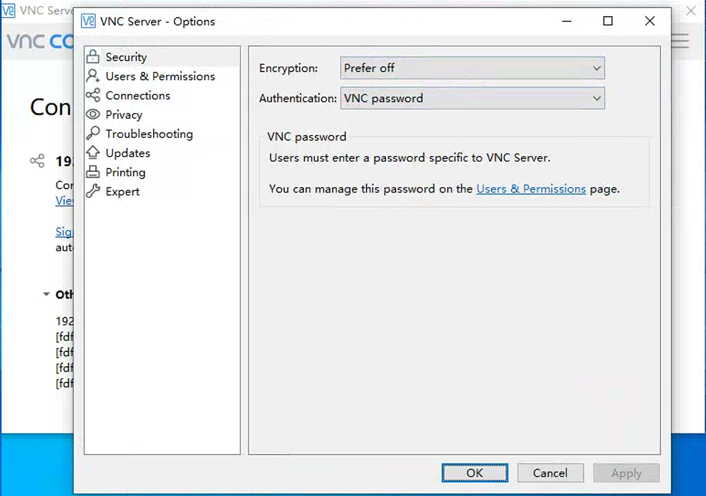Open the Expert settings label

[123, 192]
